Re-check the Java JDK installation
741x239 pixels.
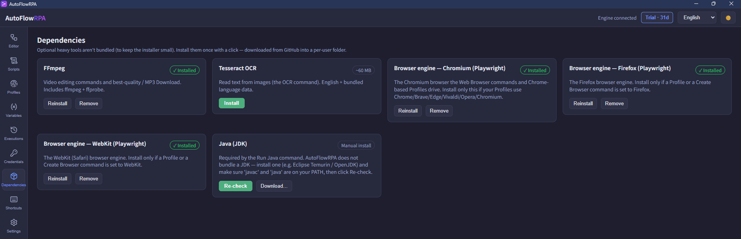click(x=235, y=186)
